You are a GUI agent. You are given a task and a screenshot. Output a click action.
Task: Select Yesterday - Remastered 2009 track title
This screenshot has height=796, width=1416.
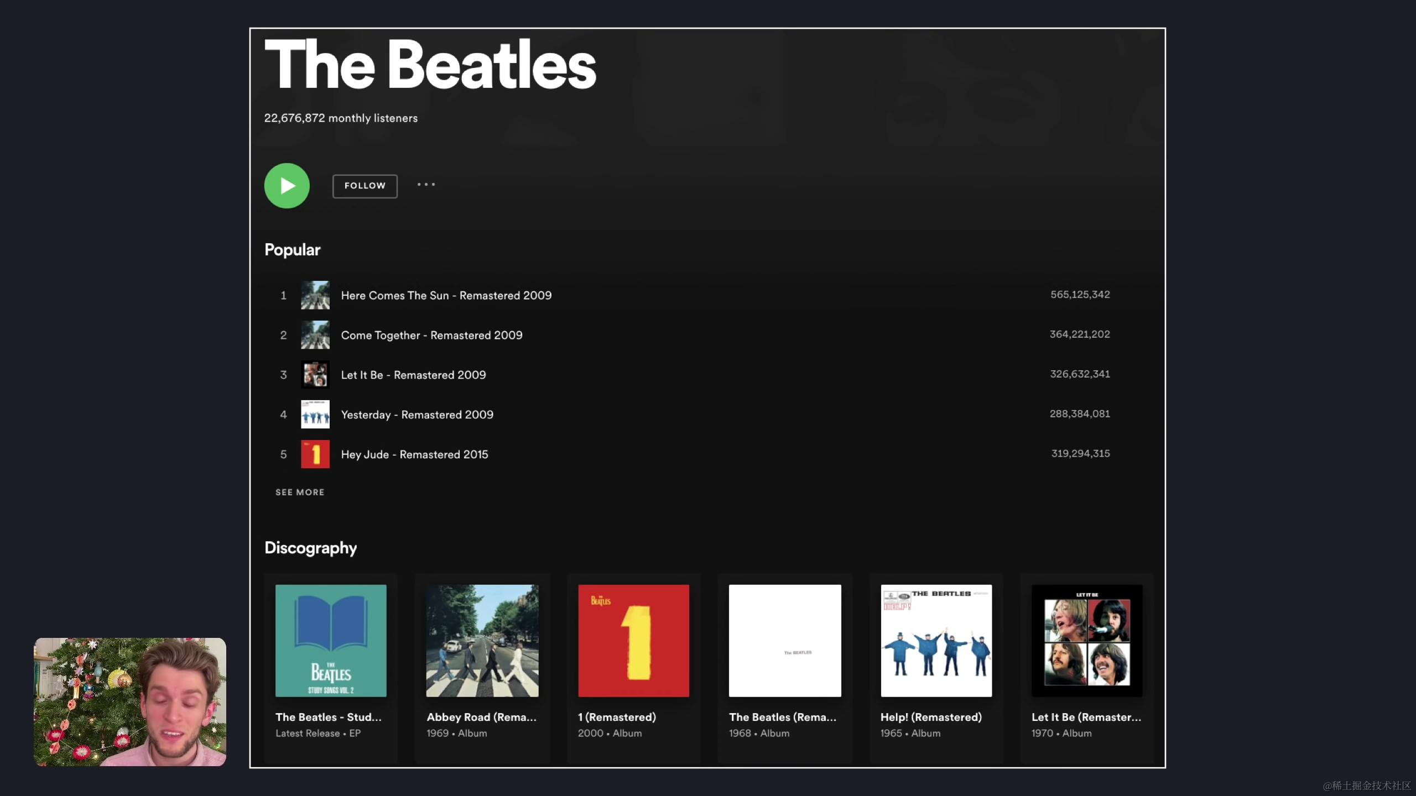[417, 415]
